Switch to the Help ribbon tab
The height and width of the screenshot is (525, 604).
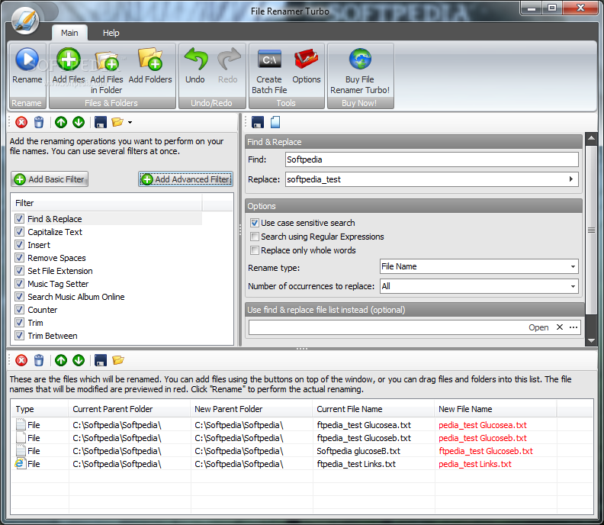111,33
